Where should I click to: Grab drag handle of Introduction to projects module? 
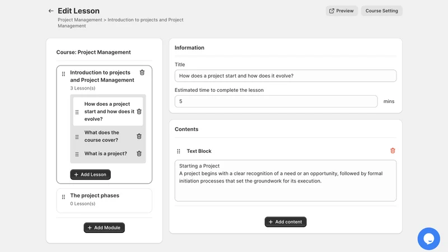coord(63,74)
